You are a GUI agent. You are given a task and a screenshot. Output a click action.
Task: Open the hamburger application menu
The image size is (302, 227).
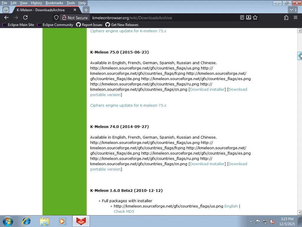296,17
